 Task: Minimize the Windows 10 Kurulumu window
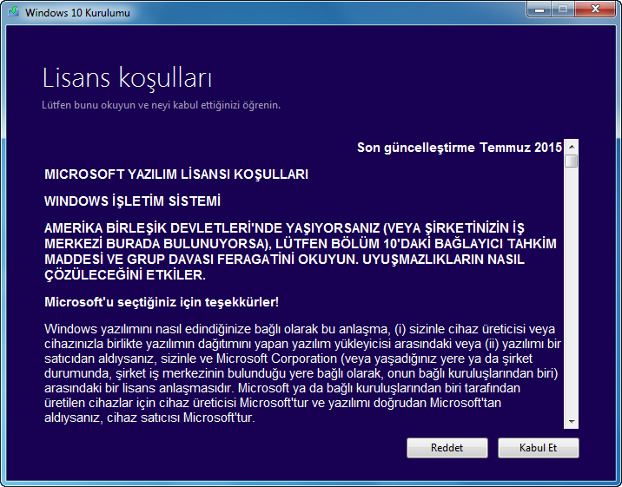coord(539,10)
